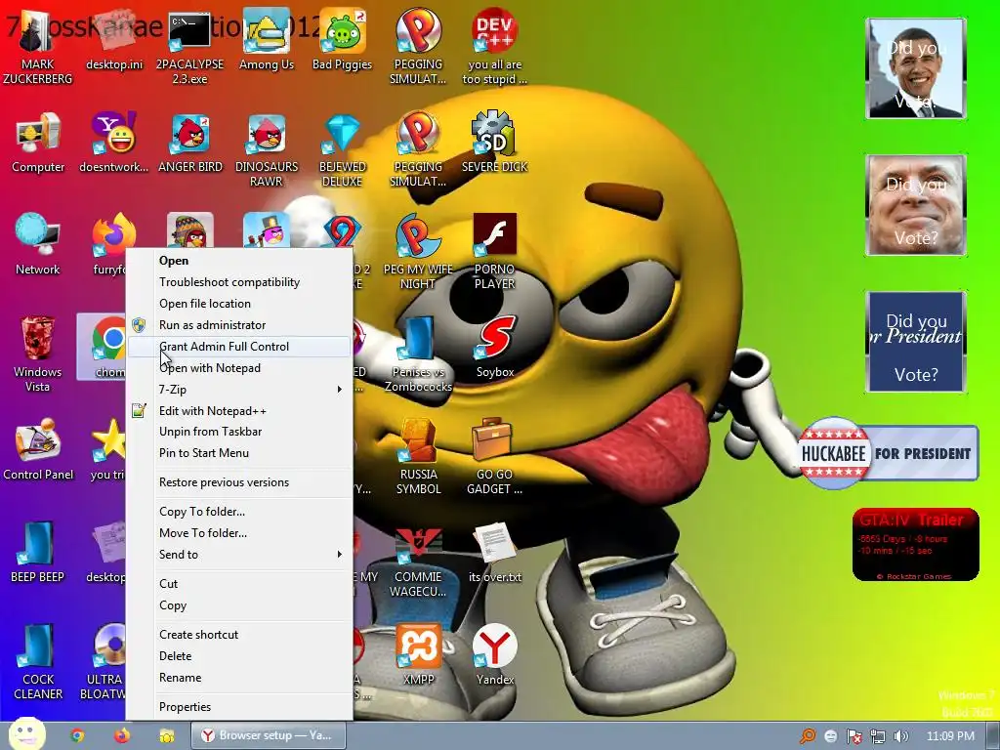
Task: Switch to Browser setup Yandex taskbar window
Action: pyautogui.click(x=269, y=735)
